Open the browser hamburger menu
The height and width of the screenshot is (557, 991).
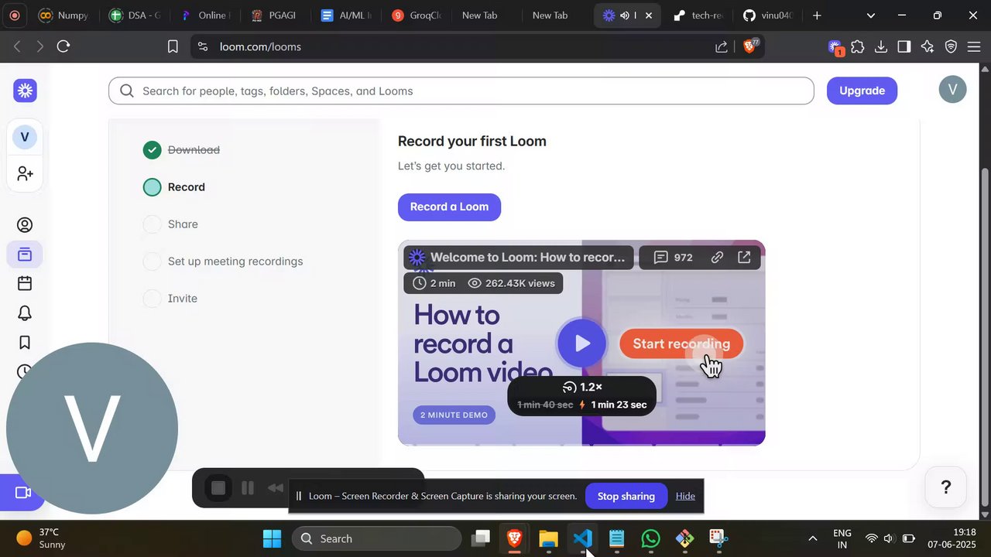click(x=974, y=46)
